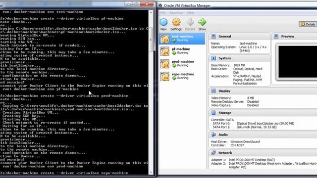Click the prod-machine OS icon

(165, 64)
